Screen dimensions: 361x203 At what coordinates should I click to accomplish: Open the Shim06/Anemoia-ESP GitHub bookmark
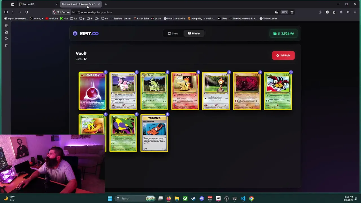coord(243,19)
